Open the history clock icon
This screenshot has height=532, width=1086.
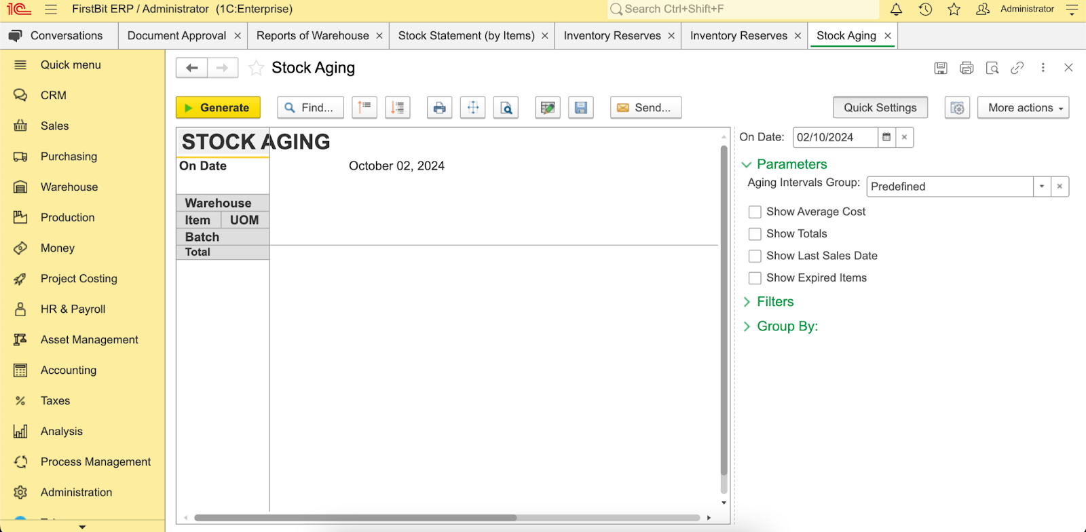coord(925,9)
